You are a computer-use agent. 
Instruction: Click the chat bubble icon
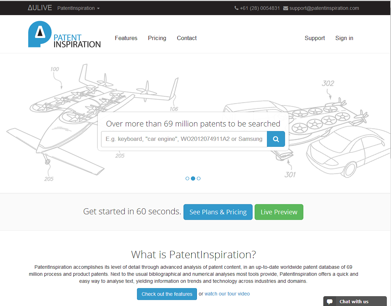pyautogui.click(x=329, y=301)
